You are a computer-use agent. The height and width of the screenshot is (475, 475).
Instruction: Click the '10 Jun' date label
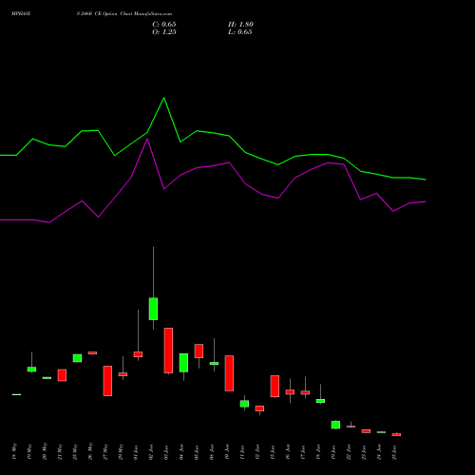227,452
